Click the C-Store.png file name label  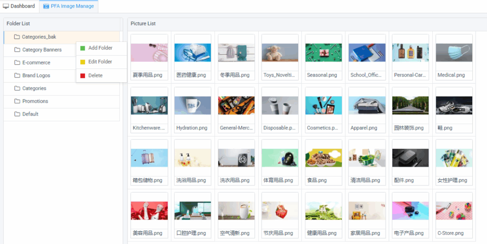coord(450,233)
